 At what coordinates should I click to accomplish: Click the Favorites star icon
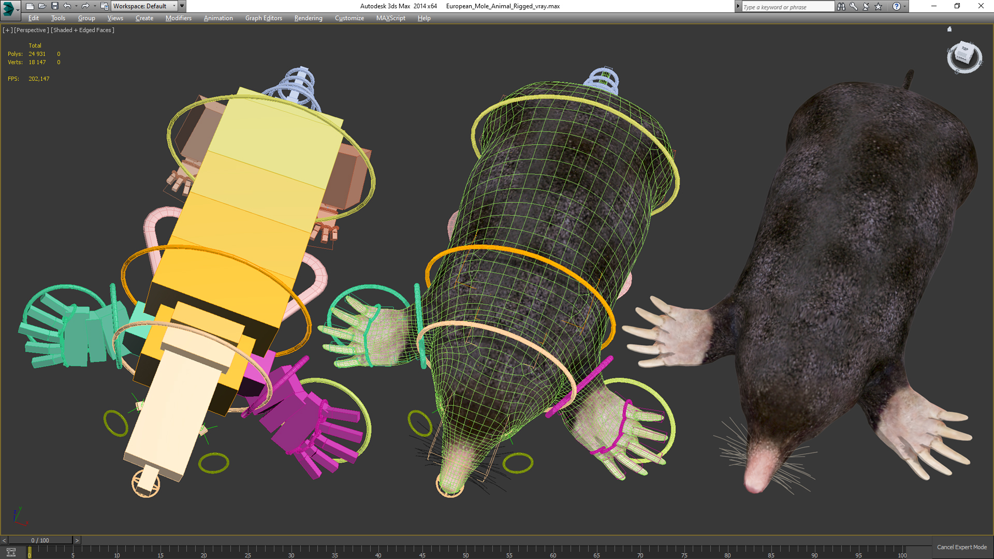878,6
